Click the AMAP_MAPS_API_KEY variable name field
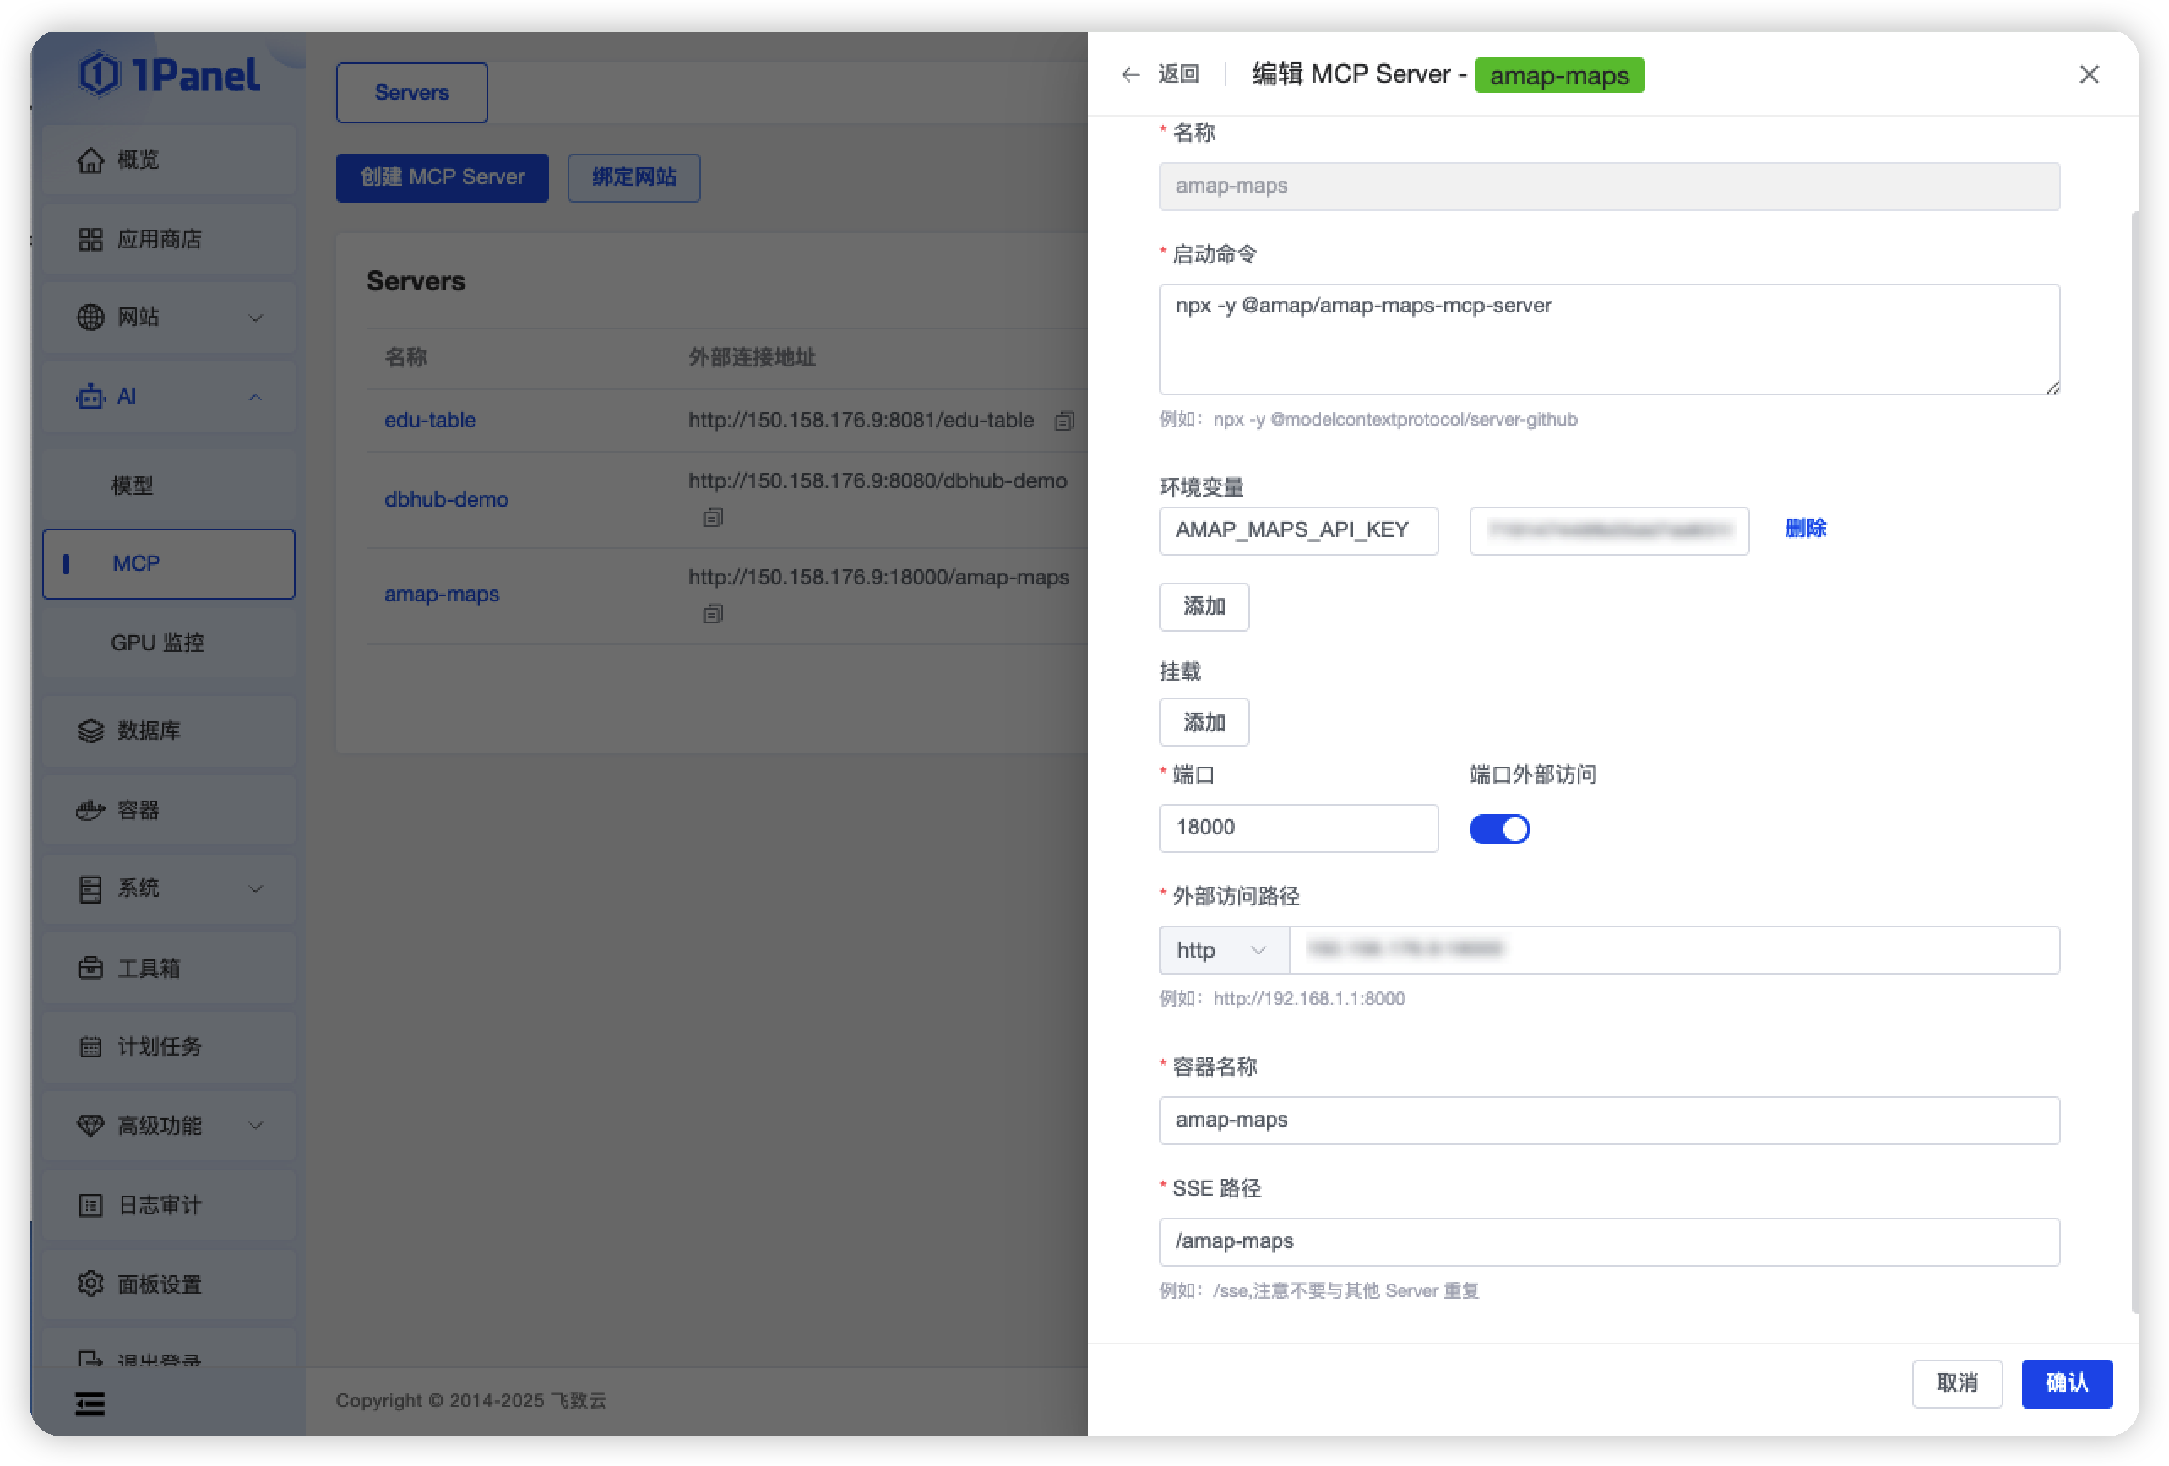Image resolution: width=2169 pixels, height=1466 pixels. tap(1298, 531)
